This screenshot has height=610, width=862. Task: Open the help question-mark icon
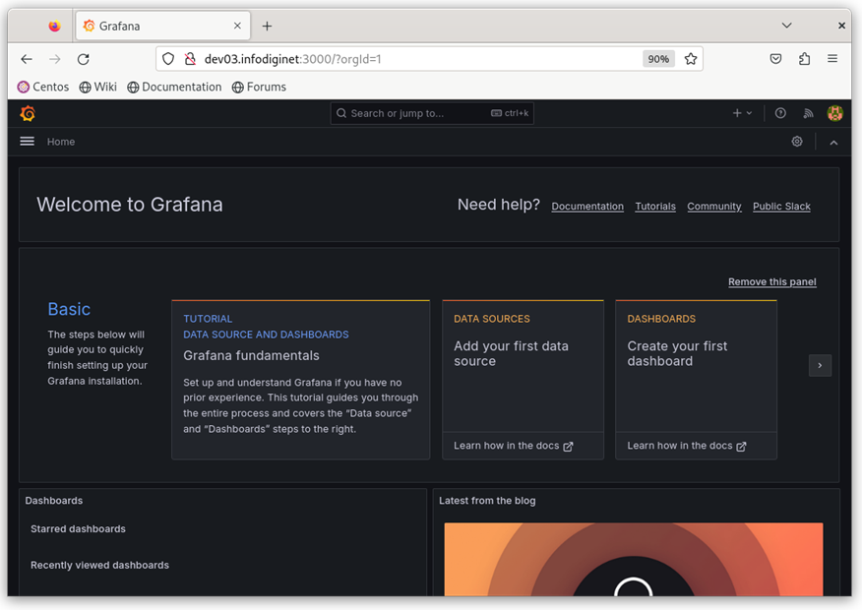pyautogui.click(x=780, y=113)
